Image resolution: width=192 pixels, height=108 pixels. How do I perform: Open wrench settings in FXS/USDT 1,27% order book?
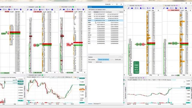60,9
